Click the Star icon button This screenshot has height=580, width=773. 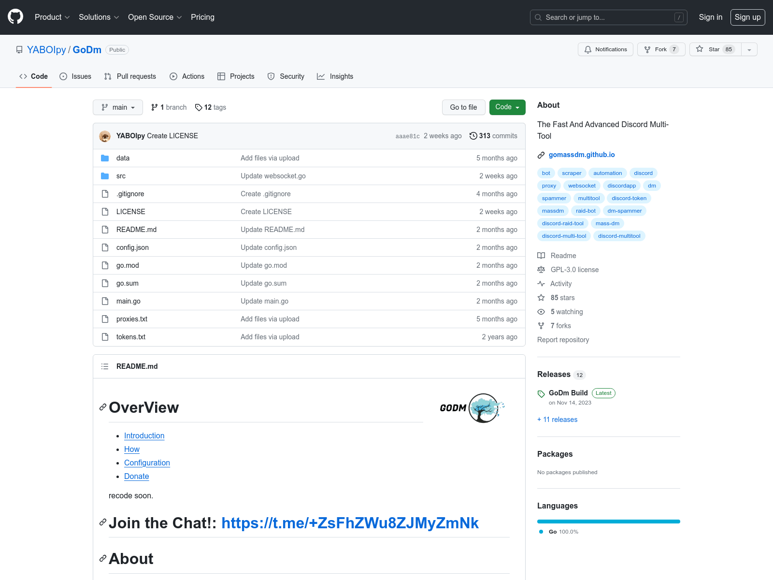[700, 49]
